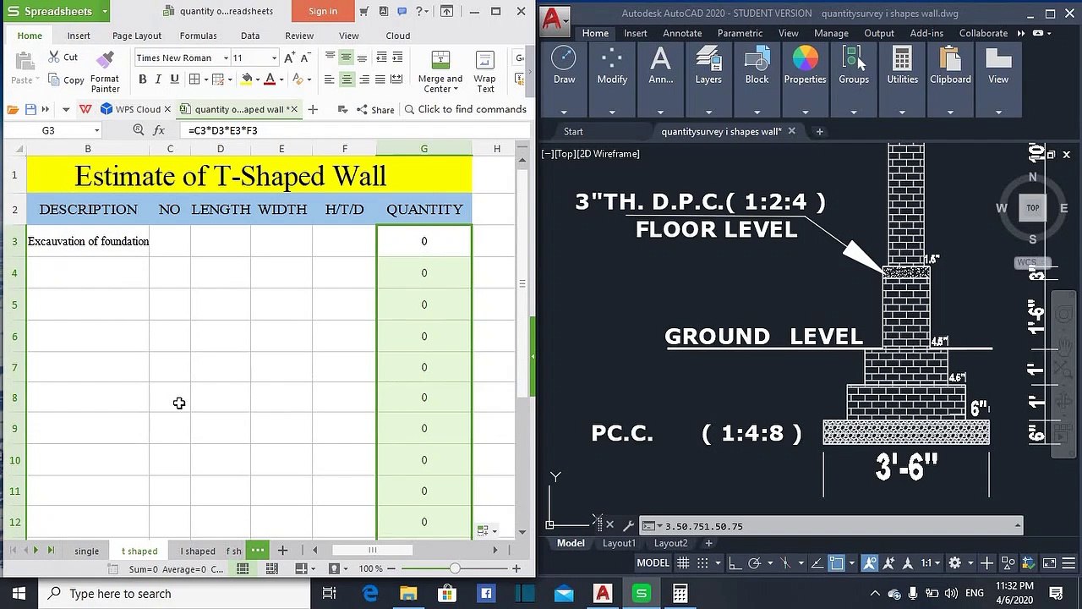Screen dimensions: 1082x609
Task: Select the 'single' sheet tab
Action: 86,551
